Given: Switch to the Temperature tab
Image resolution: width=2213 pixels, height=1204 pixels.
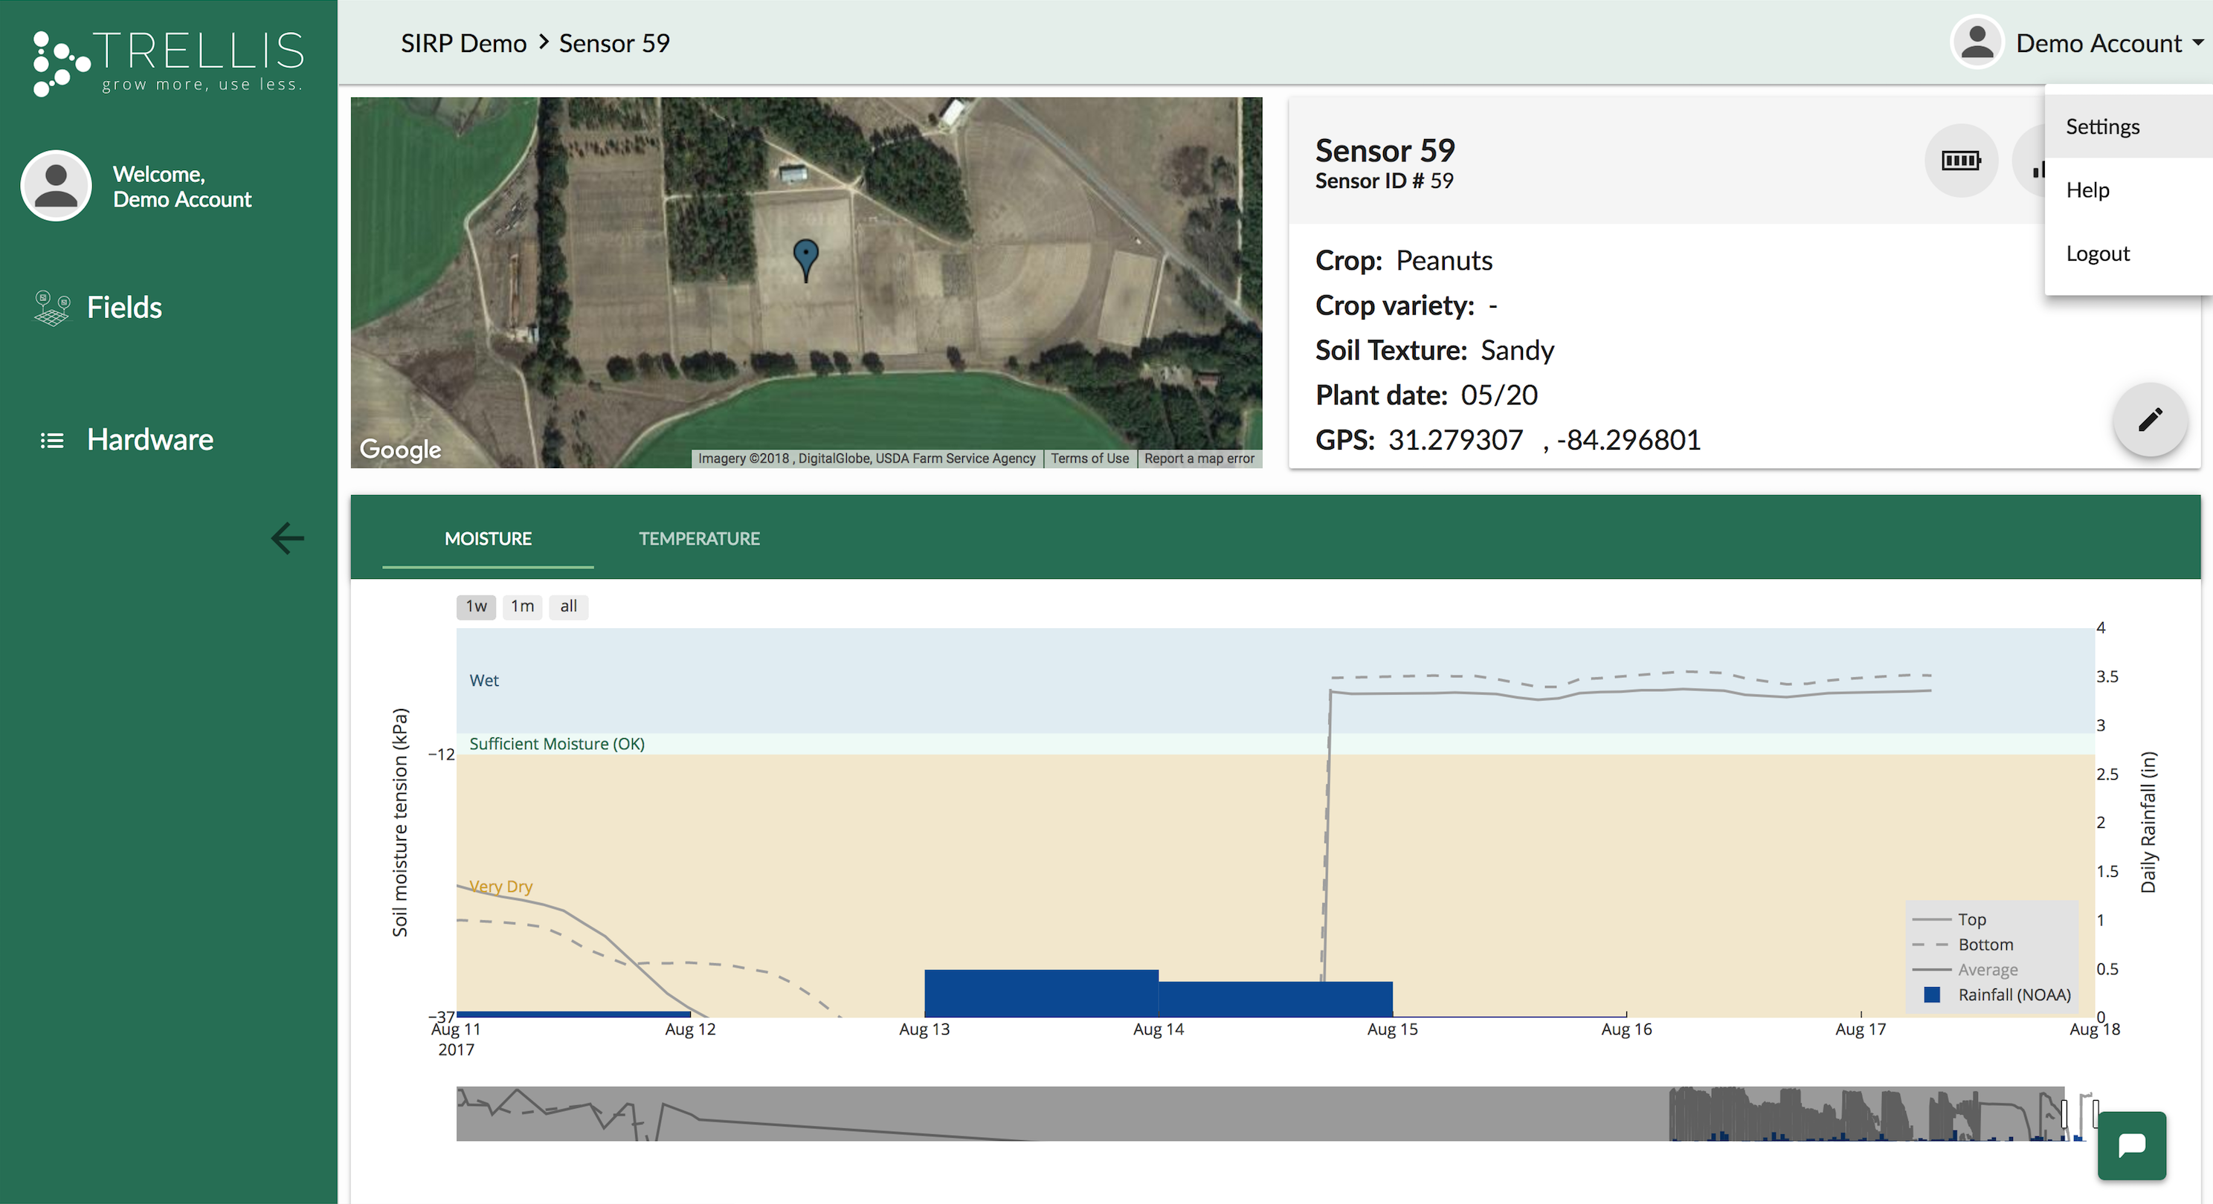Looking at the screenshot, I should [698, 538].
